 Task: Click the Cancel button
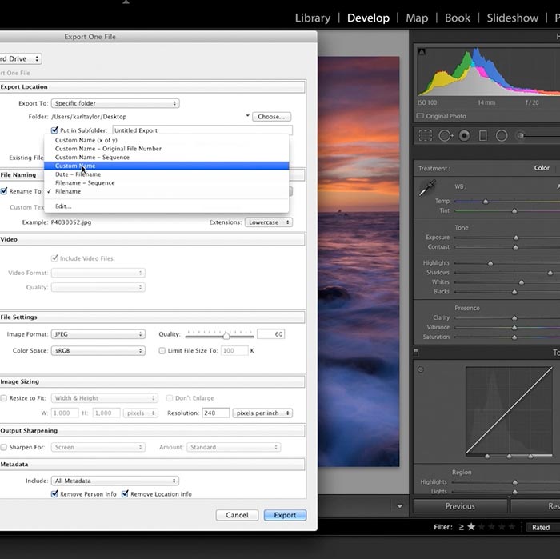pos(237,515)
